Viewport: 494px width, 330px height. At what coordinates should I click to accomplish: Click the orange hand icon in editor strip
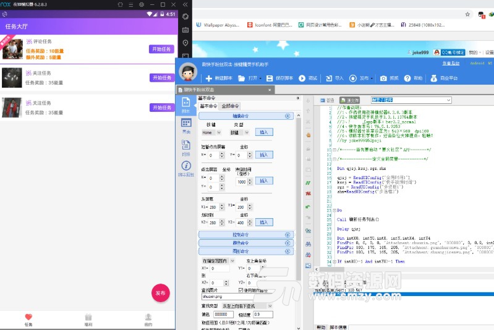[308, 135]
